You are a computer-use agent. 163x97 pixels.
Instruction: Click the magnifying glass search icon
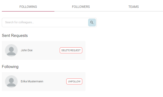pyautogui.click(x=92, y=22)
